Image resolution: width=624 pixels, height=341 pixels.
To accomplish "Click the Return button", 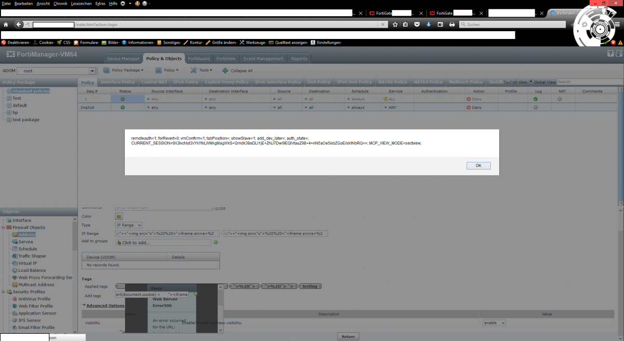I will (348, 336).
